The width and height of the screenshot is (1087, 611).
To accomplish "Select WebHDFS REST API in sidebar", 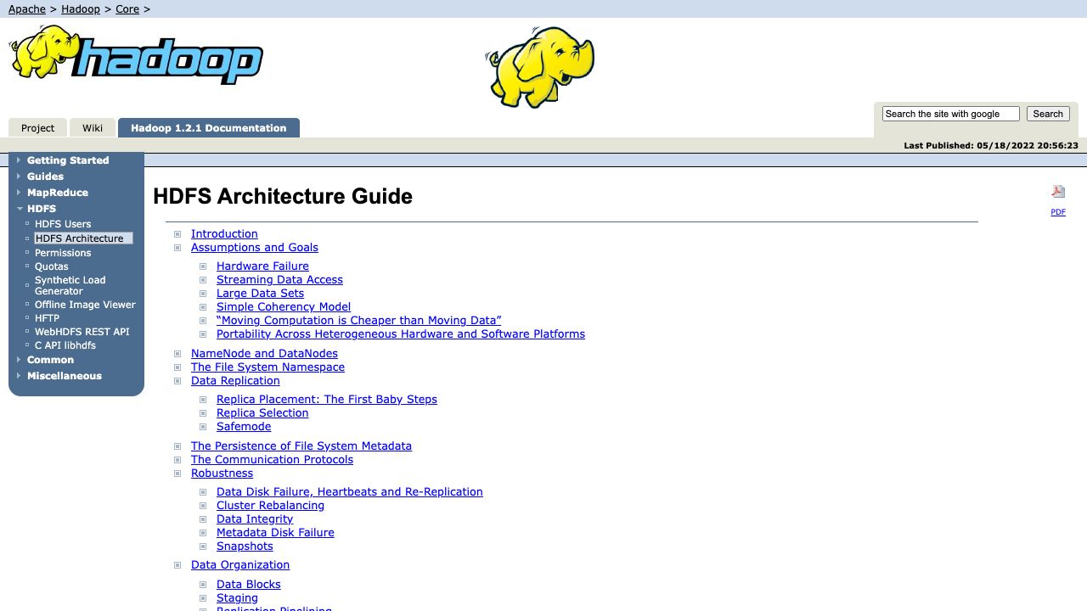I will point(82,332).
